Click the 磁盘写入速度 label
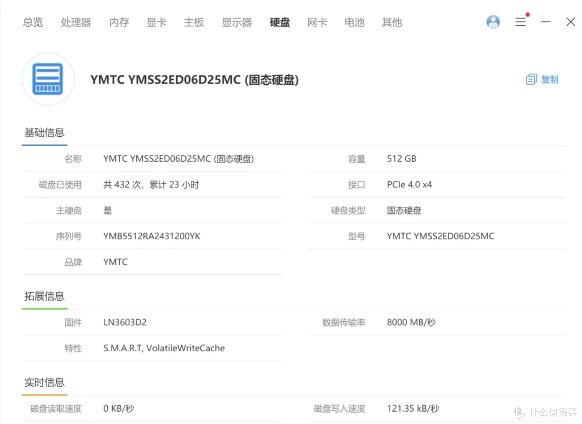The image size is (582, 424). click(x=339, y=409)
